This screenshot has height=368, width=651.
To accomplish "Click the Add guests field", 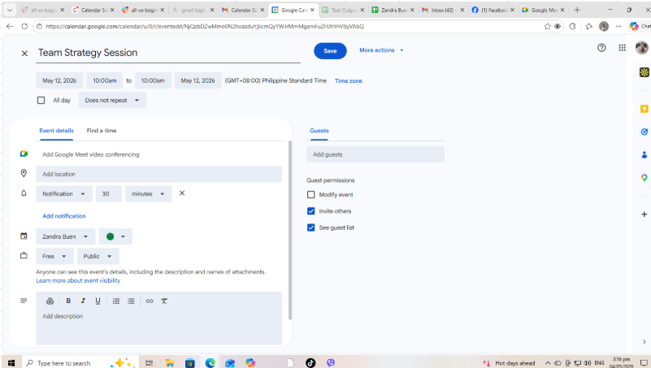I will click(x=375, y=154).
